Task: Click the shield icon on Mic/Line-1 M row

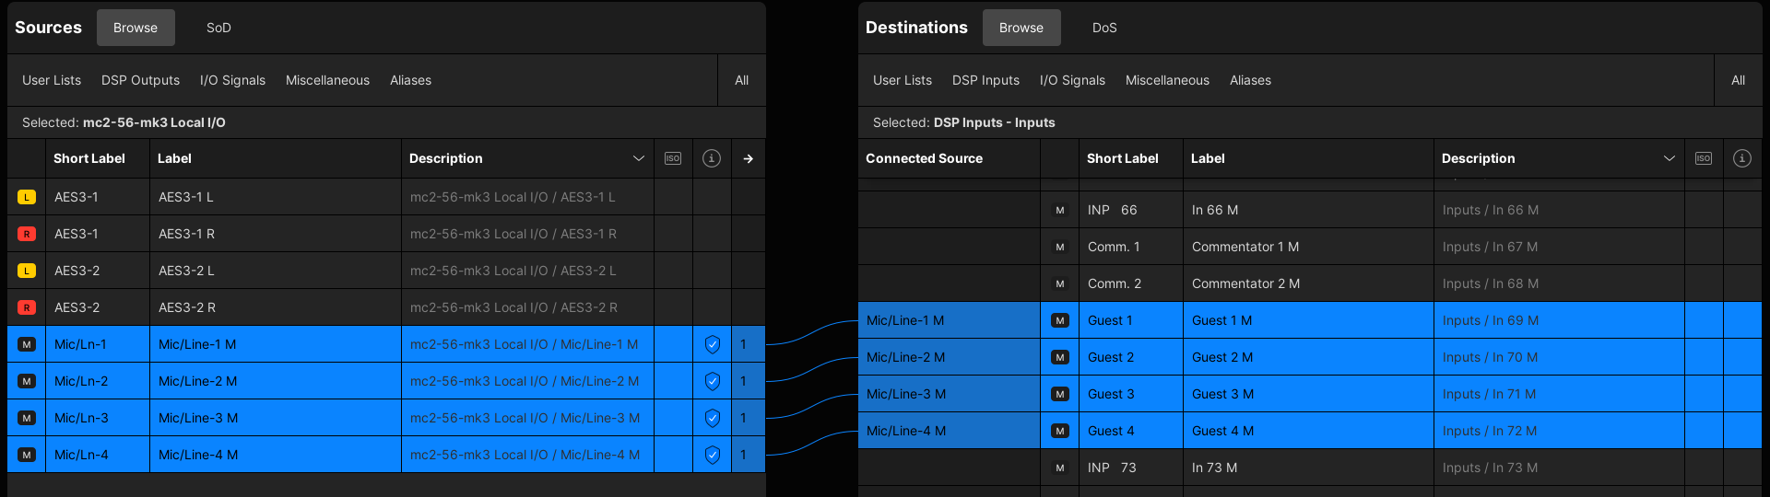Action: pyautogui.click(x=712, y=344)
